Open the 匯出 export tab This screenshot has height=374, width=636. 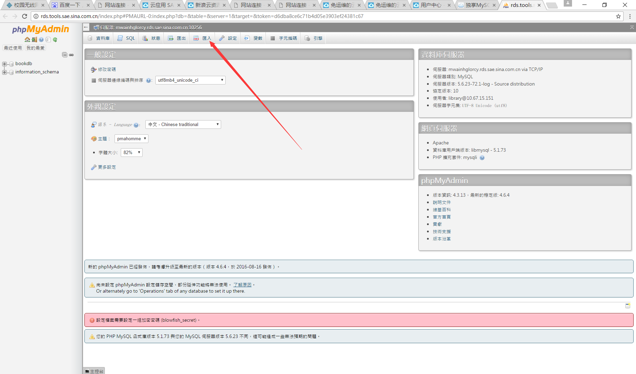point(177,38)
